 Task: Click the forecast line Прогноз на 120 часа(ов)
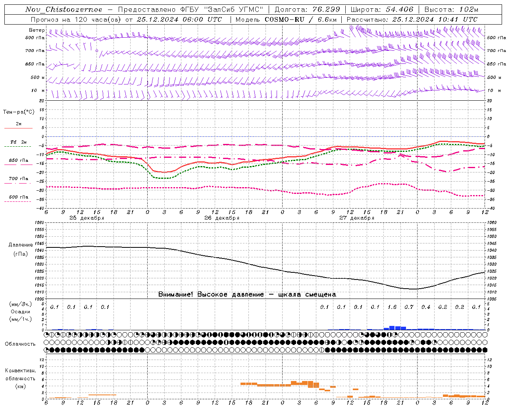[76, 19]
